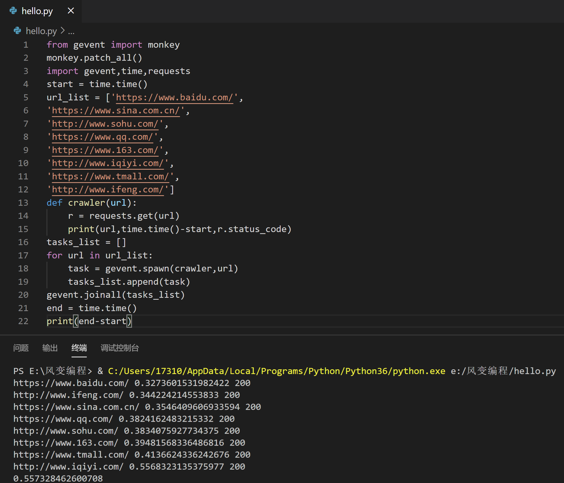The width and height of the screenshot is (564, 483).
Task: Click terminal output line for www.ifeng.com
Action: click(x=126, y=395)
